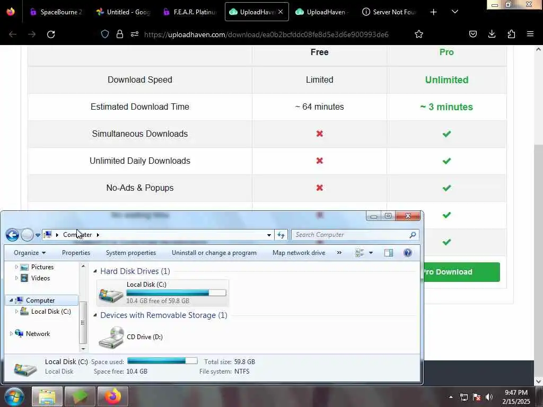The width and height of the screenshot is (543, 407).
Task: Open the Explorer address bar history dropdown
Action: pos(269,235)
